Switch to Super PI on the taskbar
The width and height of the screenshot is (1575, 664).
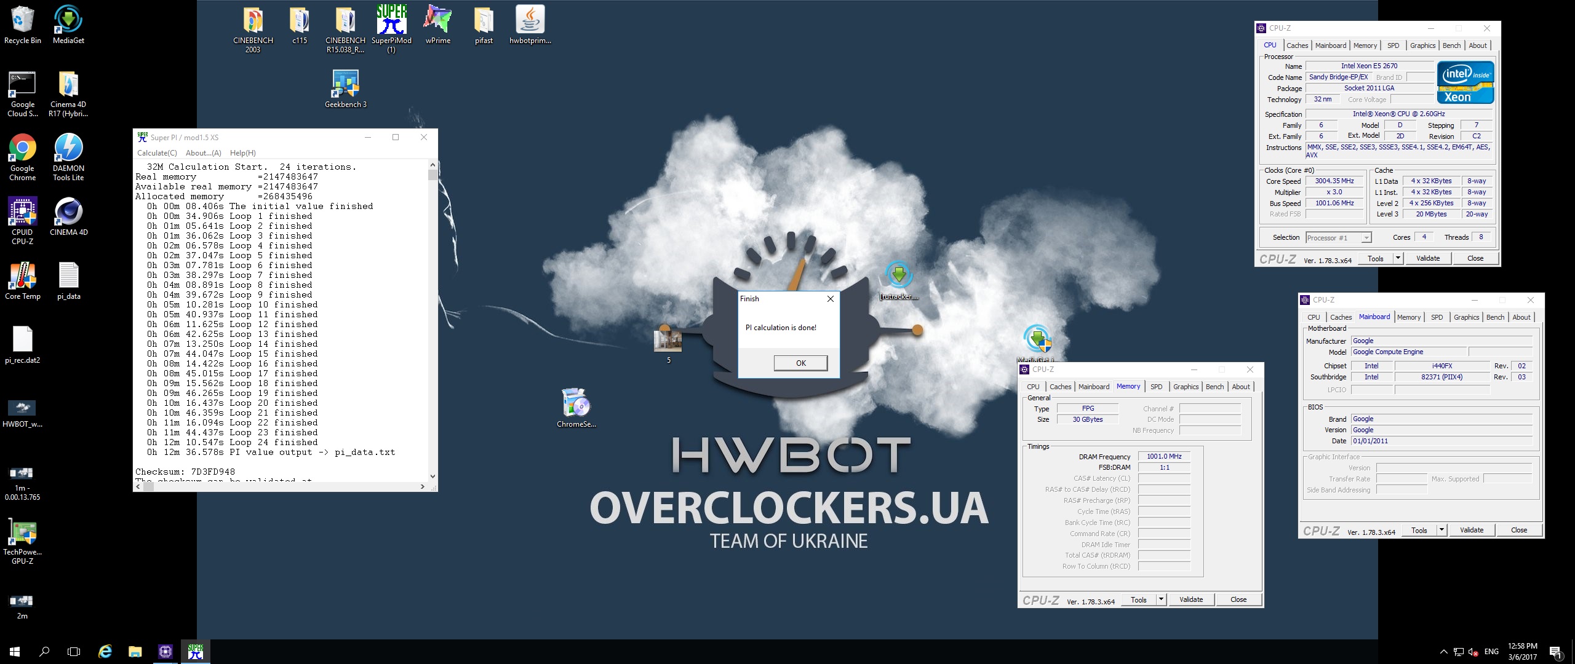pyautogui.click(x=196, y=652)
